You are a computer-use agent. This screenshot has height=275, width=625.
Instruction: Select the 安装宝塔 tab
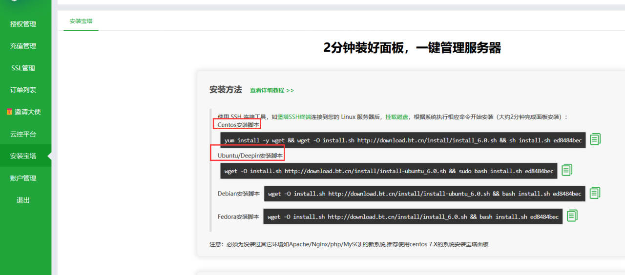(x=81, y=21)
